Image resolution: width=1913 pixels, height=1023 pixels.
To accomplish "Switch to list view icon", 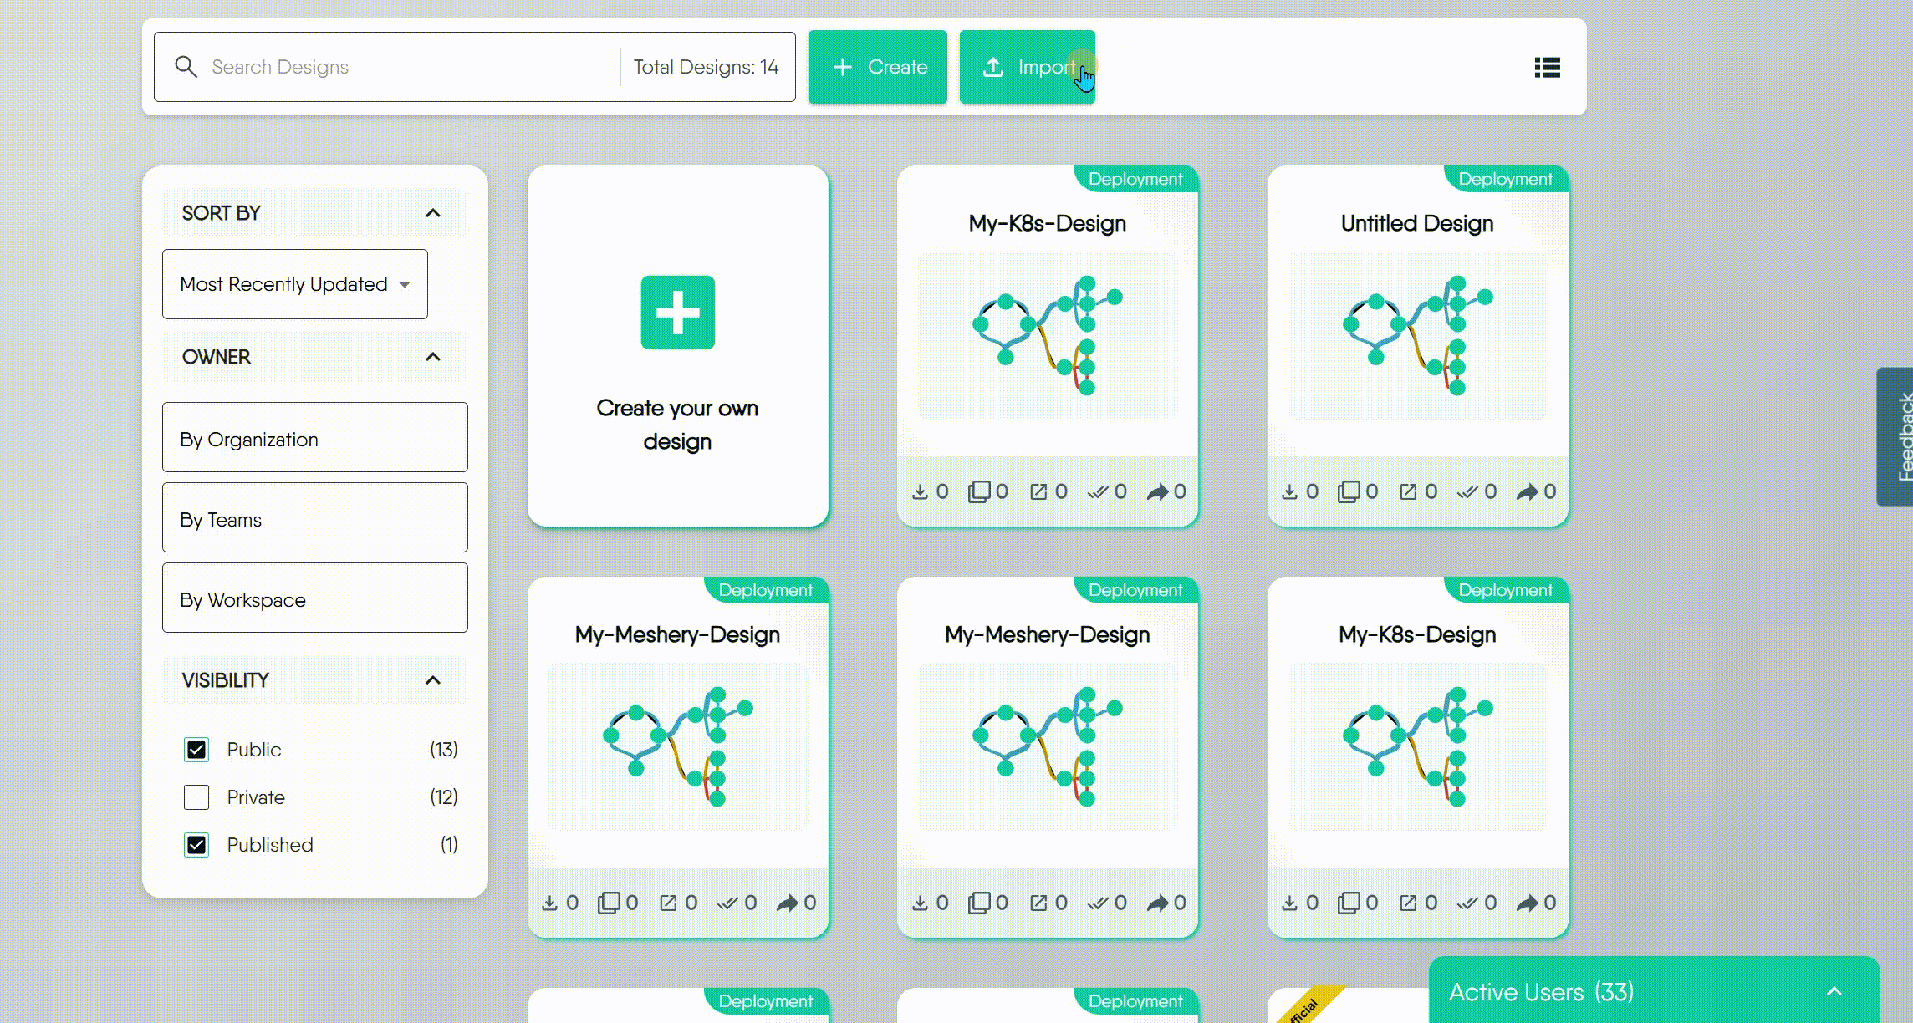I will (1547, 68).
